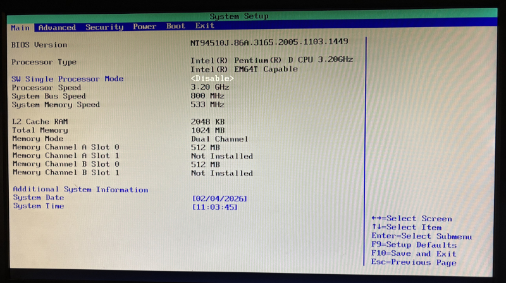Click the Total Memory value 1024 MB
Screen dimensions: 506x283
[208, 130]
